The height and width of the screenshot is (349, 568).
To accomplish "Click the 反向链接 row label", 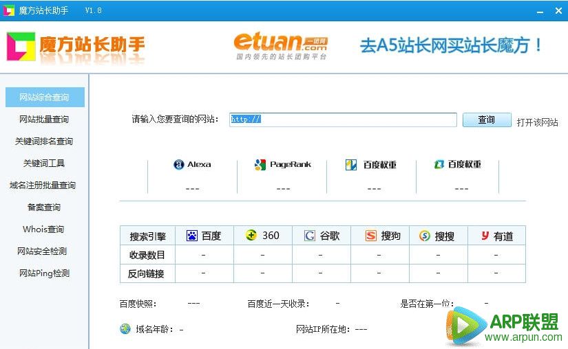I will [146, 274].
